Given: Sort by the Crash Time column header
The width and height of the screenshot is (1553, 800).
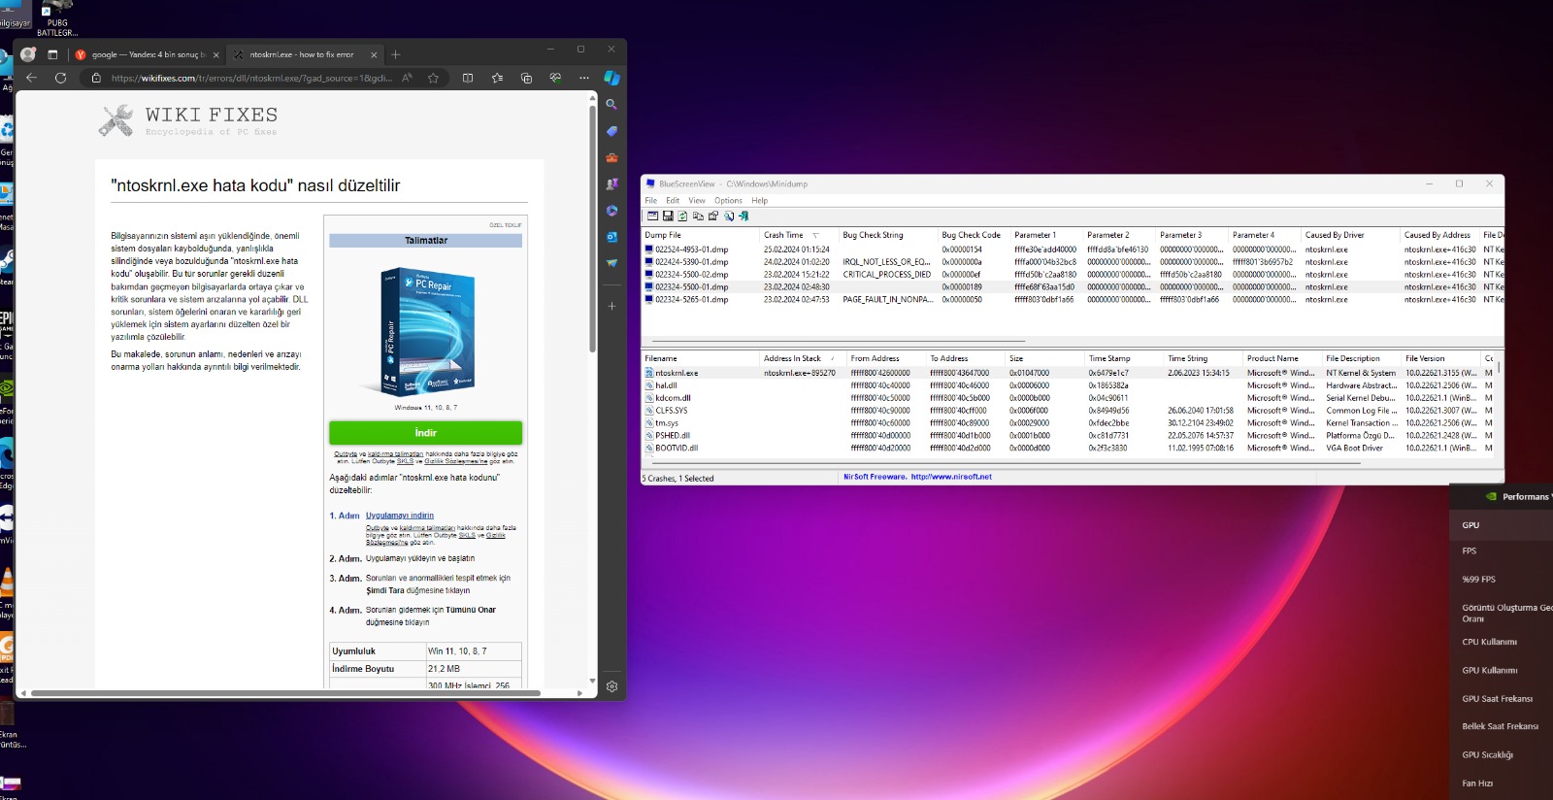Looking at the screenshot, I should coord(784,235).
